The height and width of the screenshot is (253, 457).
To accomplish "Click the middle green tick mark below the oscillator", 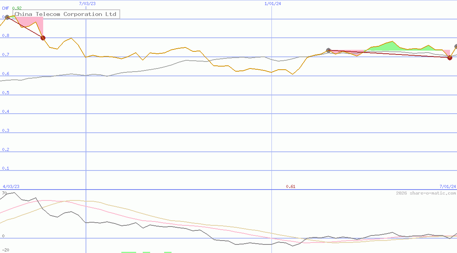I will (147, 252).
